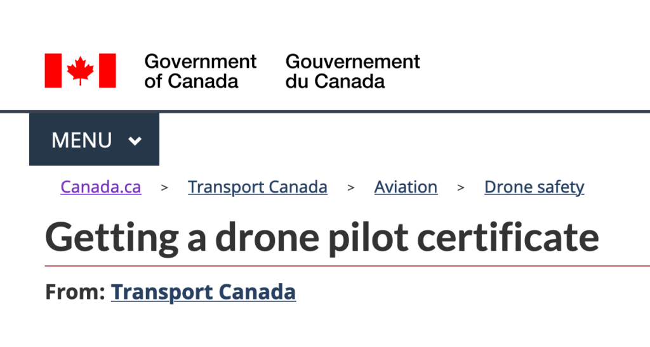Navigate to the Aviation breadcrumb
The height and width of the screenshot is (347, 650).
(x=406, y=187)
